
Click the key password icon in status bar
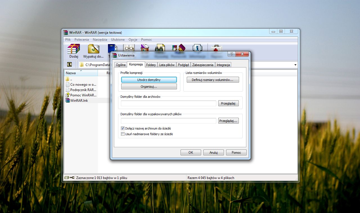click(x=72, y=178)
